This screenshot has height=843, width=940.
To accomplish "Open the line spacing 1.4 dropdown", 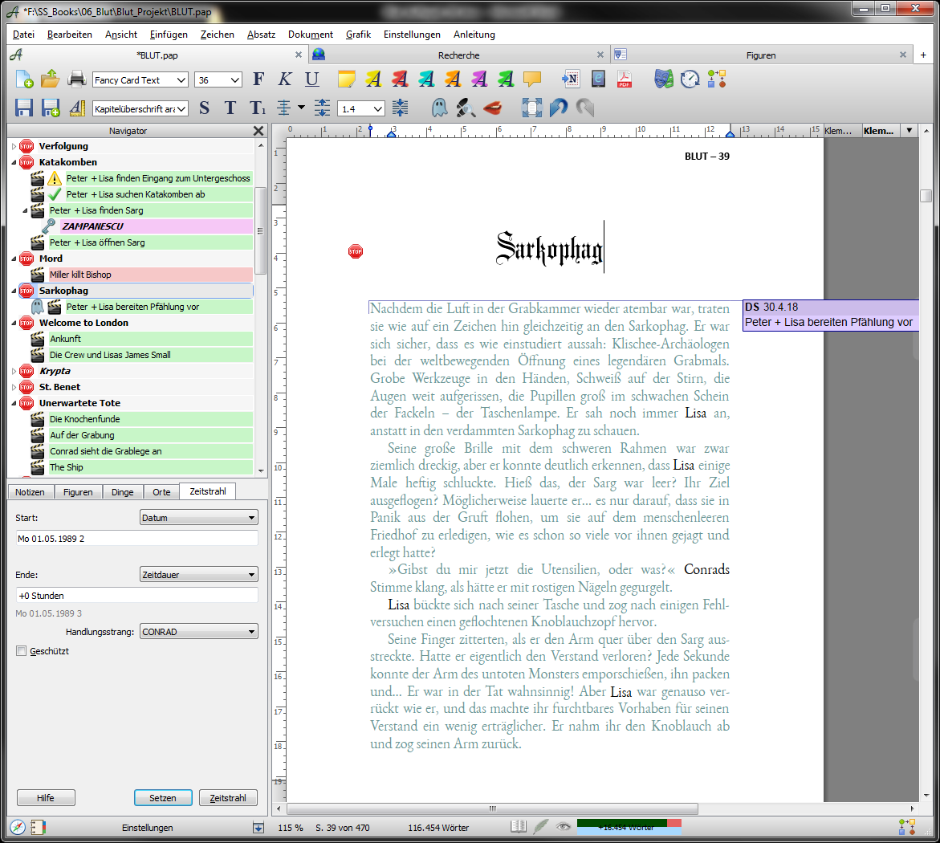I will click(377, 108).
